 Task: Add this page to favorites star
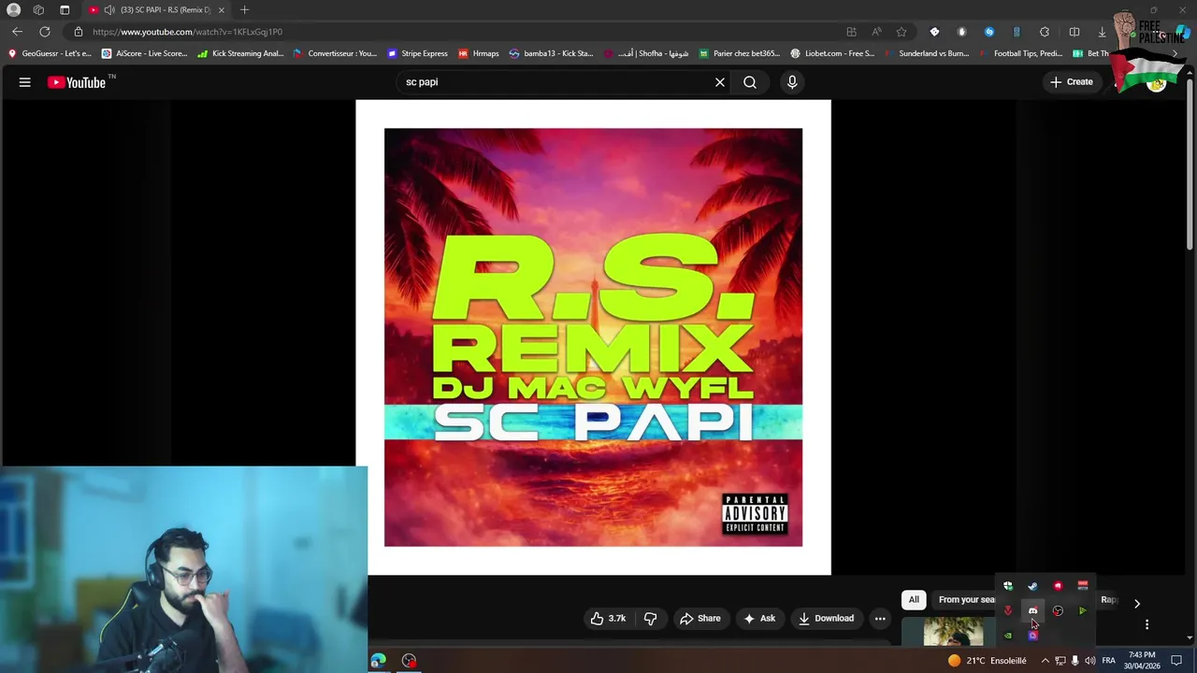[901, 32]
